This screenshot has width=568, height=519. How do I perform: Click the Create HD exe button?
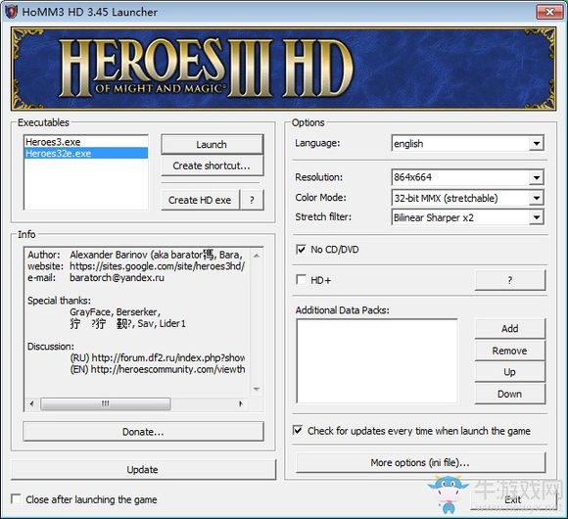coord(200,200)
